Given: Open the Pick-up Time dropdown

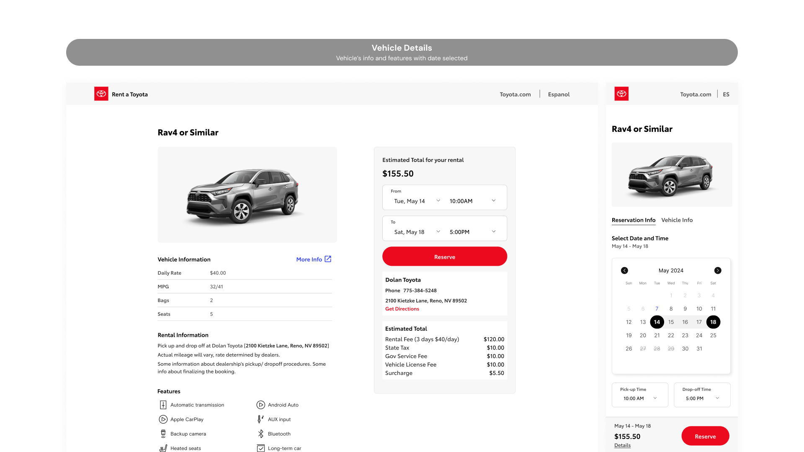Looking at the screenshot, I should click(x=640, y=395).
